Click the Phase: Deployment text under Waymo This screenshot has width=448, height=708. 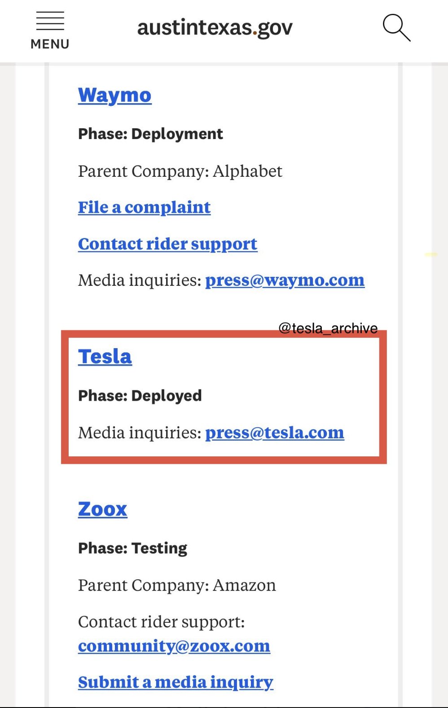pos(150,134)
